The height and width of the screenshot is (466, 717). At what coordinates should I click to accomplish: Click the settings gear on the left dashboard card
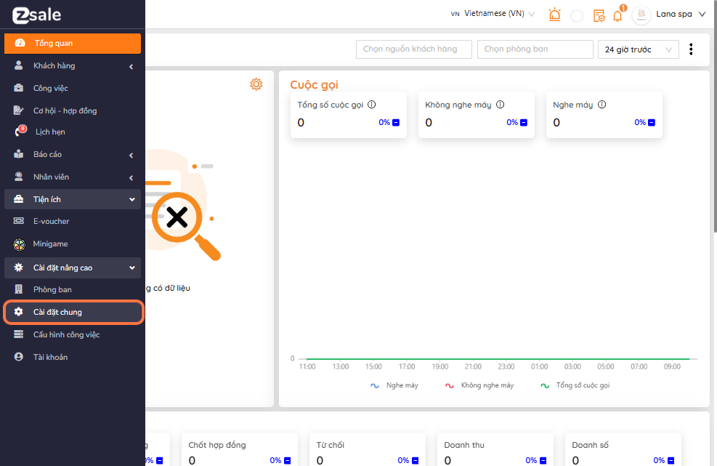[x=256, y=84]
